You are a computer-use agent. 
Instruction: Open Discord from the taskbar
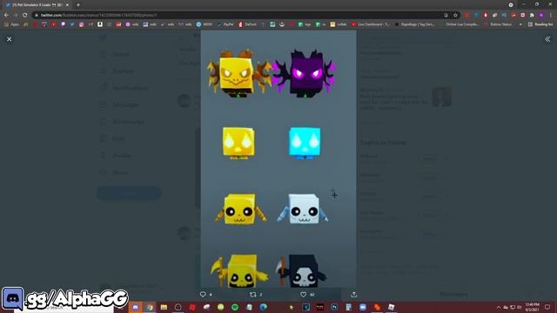click(x=136, y=307)
